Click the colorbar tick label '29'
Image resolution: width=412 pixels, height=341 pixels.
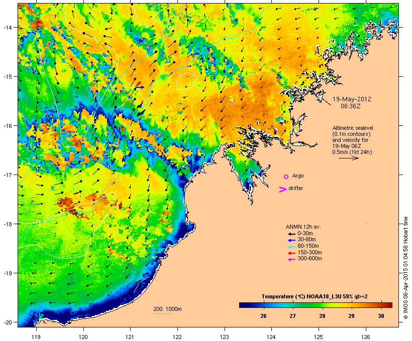tap(351, 316)
